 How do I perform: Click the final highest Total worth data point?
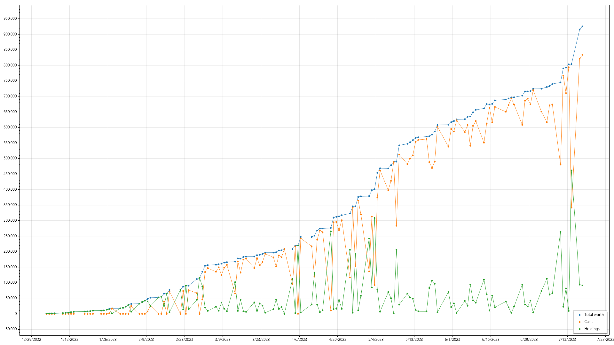582,27
